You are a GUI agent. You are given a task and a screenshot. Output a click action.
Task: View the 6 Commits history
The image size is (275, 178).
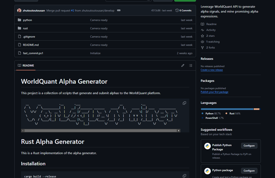pos(184,11)
